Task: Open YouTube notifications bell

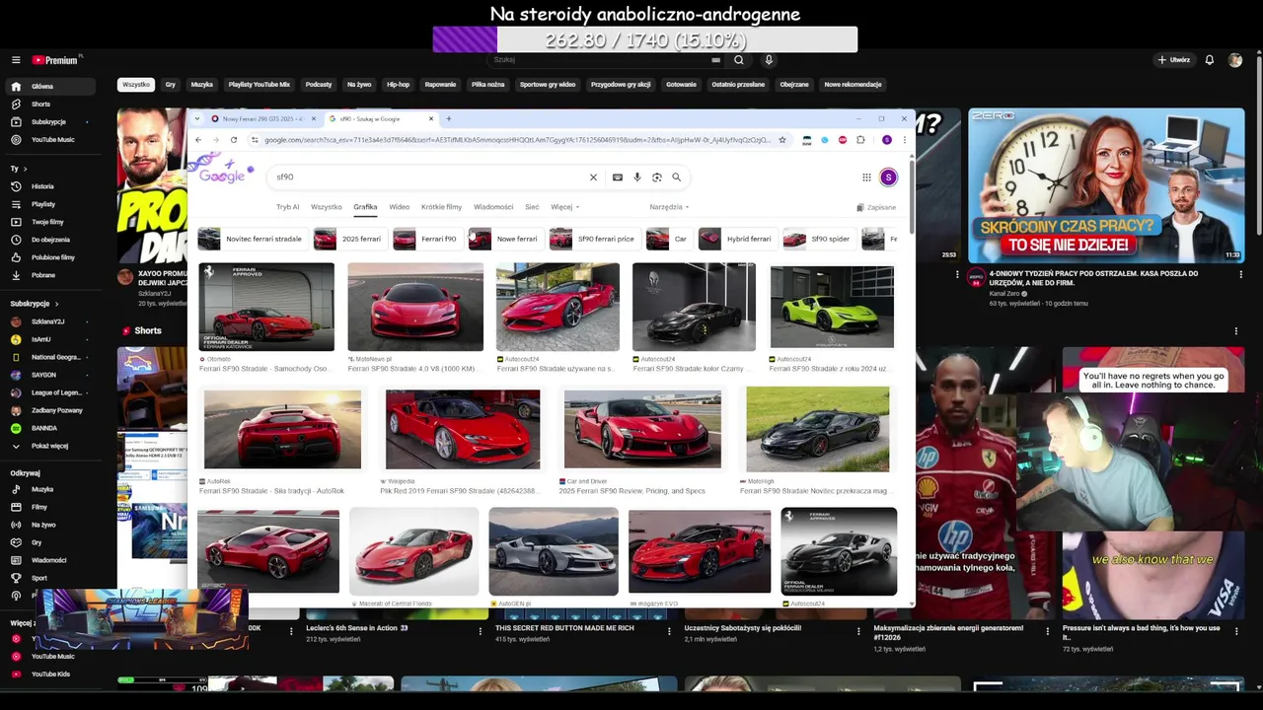Action: click(x=1209, y=60)
